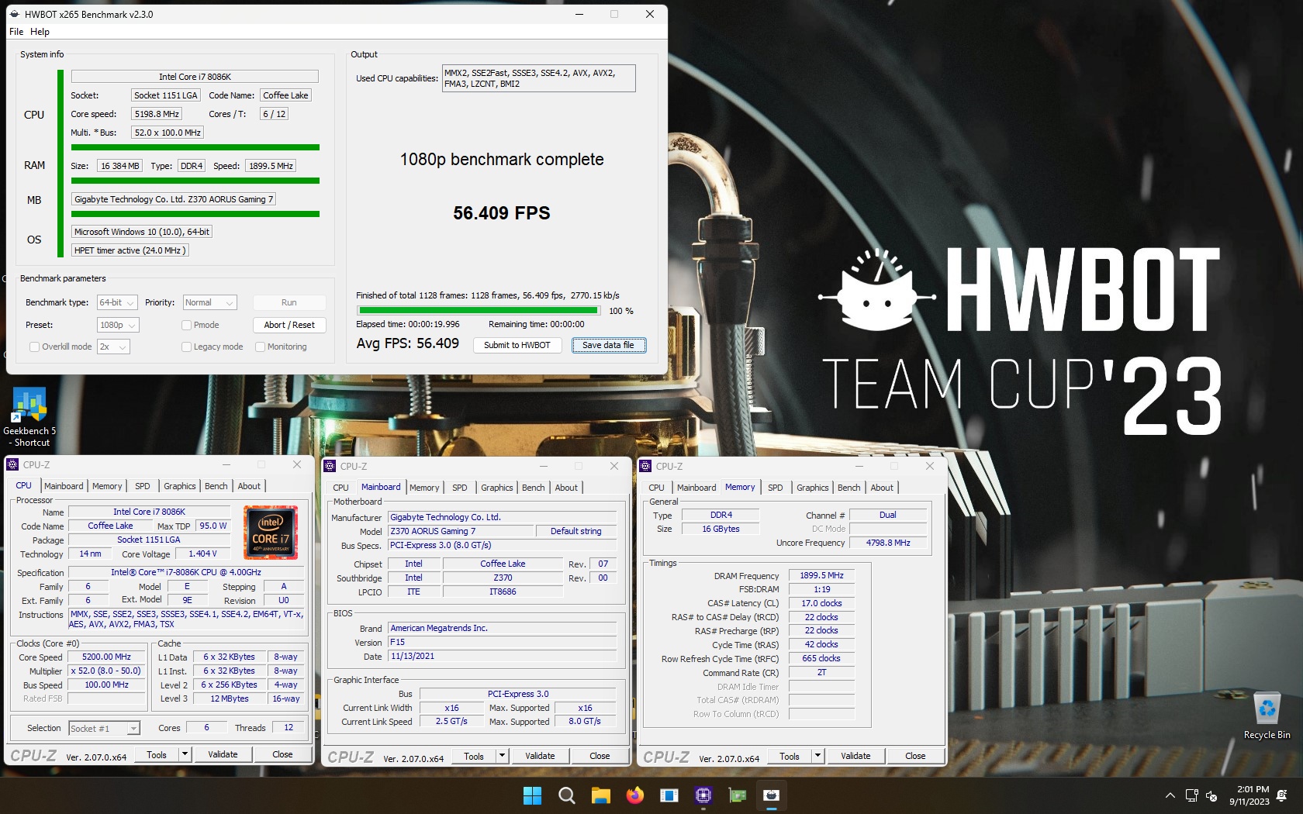Viewport: 1303px width, 814px height.
Task: Open the Help menu in HWBOT x265
Action: pos(40,32)
